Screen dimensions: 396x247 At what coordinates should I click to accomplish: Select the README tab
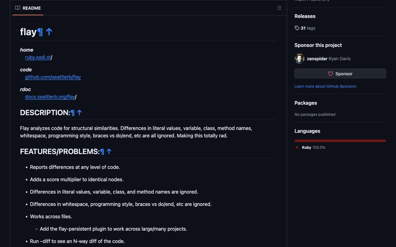[x=28, y=8]
